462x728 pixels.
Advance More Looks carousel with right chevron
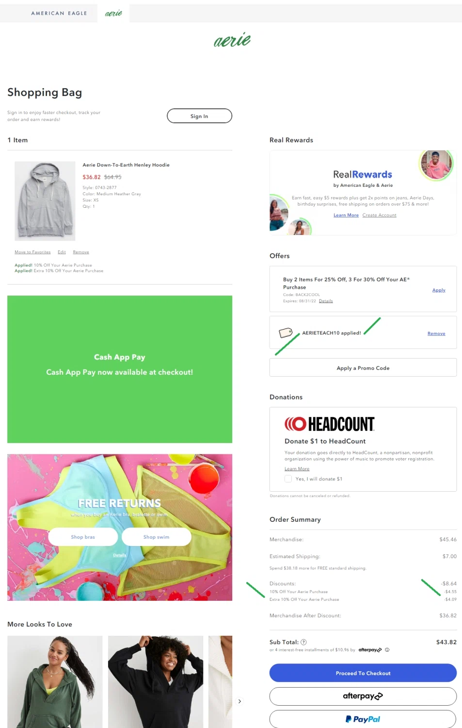(x=239, y=701)
